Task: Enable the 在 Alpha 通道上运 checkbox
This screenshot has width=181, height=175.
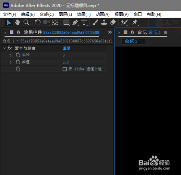Action: click(x=65, y=69)
